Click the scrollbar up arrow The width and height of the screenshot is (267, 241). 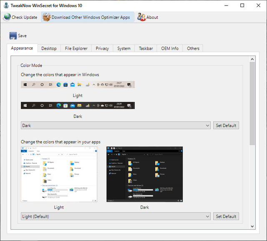(252, 59)
